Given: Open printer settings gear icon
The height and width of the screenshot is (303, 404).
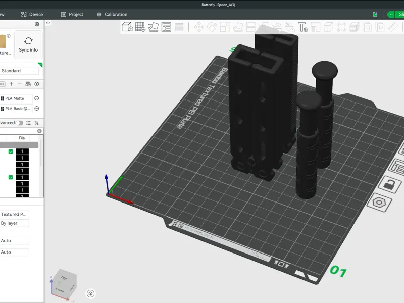Looking at the screenshot, I should pos(37,24).
